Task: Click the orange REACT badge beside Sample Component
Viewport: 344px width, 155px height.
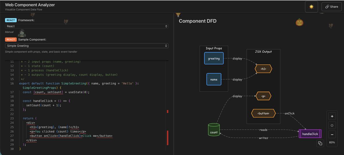Action: click(11, 40)
